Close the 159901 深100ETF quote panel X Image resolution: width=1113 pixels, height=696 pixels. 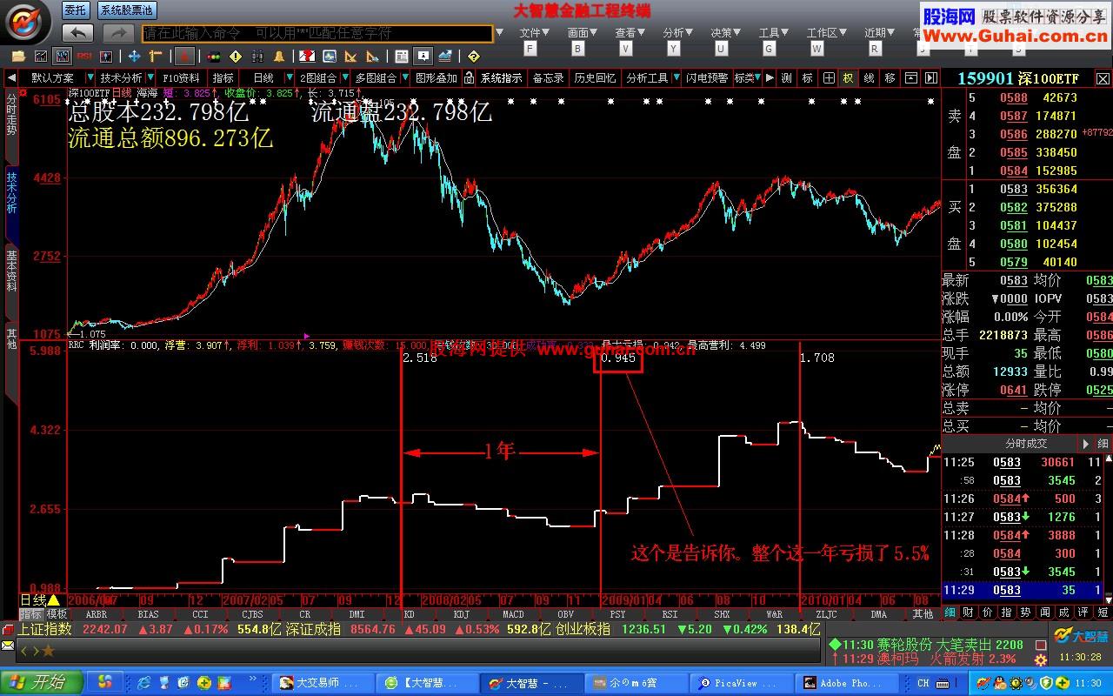(x=1103, y=78)
